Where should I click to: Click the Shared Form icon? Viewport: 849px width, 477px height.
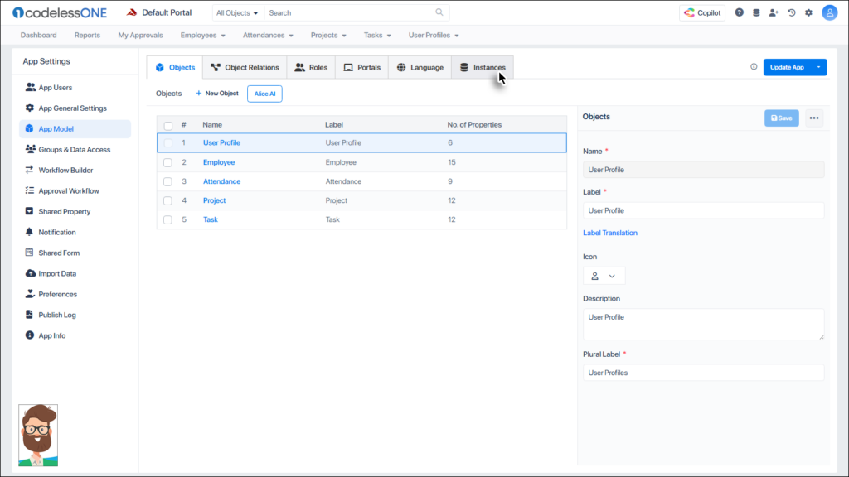(x=29, y=253)
